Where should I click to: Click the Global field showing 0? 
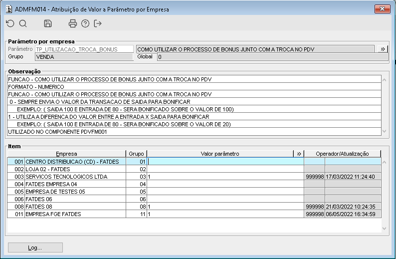click(272, 57)
